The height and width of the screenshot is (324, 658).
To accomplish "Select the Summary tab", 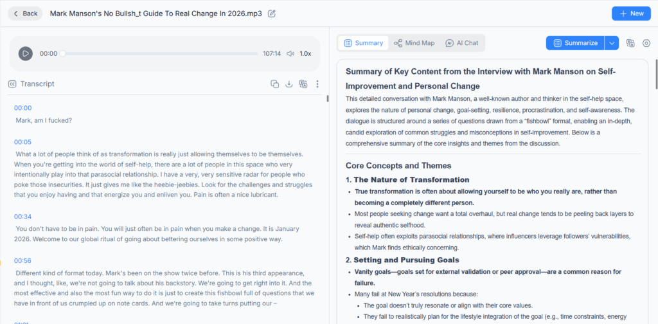I will [364, 43].
